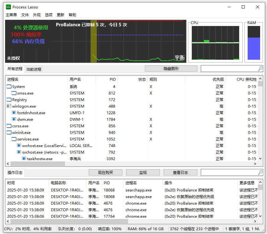Click the Process Lasso title bar icon
The height and width of the screenshot is (234, 267).
[8, 7]
